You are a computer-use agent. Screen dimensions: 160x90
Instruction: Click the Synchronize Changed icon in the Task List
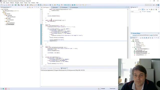coord(156,9)
